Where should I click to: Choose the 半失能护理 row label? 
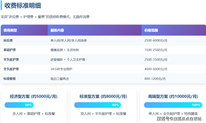(x=11, y=60)
